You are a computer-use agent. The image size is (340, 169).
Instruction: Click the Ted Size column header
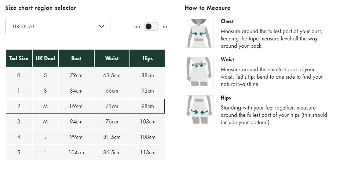pyautogui.click(x=19, y=58)
